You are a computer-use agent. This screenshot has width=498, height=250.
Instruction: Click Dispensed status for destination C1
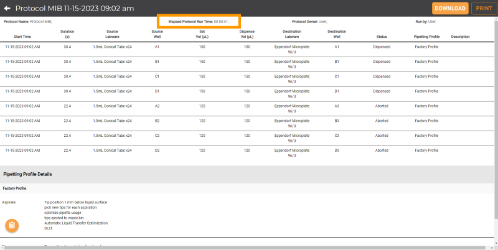(381, 76)
